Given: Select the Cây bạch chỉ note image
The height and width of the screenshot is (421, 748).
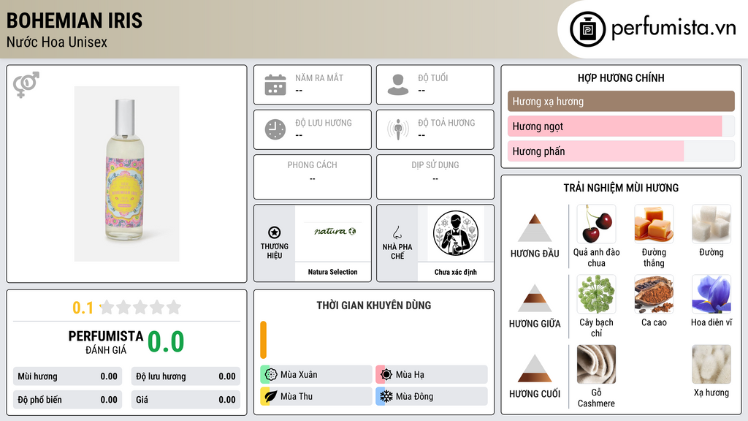Looking at the screenshot, I should 596,295.
